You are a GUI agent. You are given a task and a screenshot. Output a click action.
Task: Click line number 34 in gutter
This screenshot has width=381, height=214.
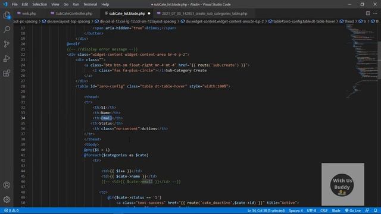pos(23,118)
